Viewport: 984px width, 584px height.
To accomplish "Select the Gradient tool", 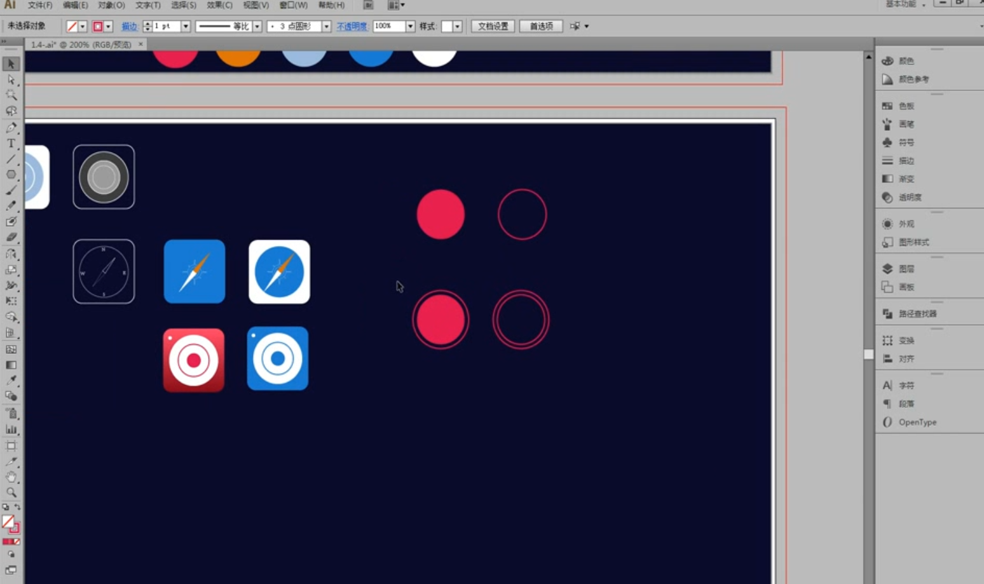I will [x=11, y=365].
